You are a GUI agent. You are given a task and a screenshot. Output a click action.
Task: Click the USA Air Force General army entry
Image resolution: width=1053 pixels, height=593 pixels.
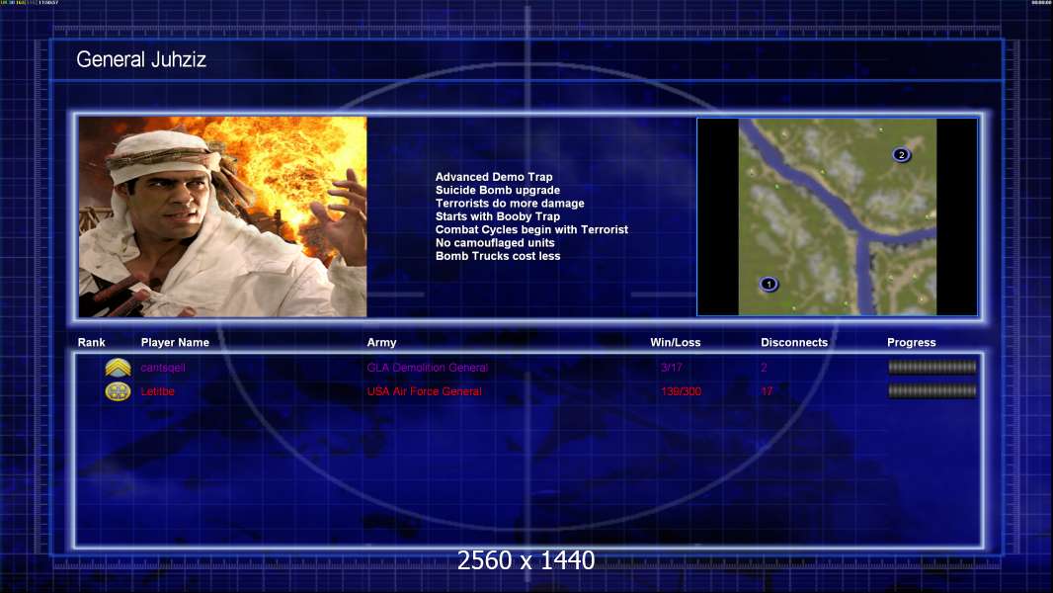click(425, 391)
